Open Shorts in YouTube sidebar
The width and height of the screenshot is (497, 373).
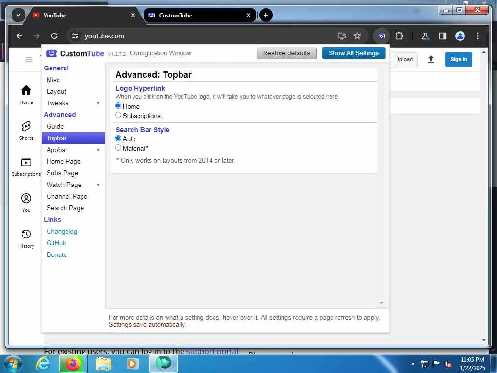26,131
